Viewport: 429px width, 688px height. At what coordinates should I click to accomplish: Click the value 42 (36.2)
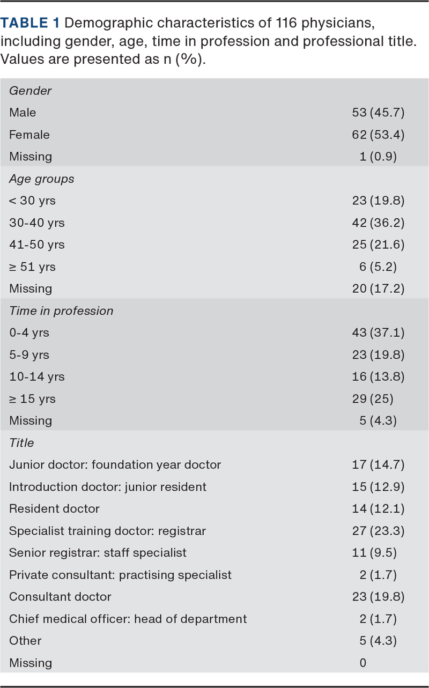tap(378, 223)
